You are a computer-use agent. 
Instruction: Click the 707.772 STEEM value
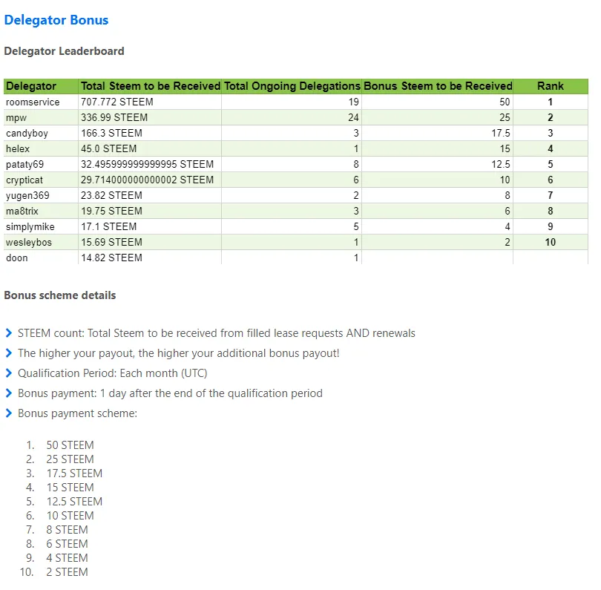[x=117, y=102]
